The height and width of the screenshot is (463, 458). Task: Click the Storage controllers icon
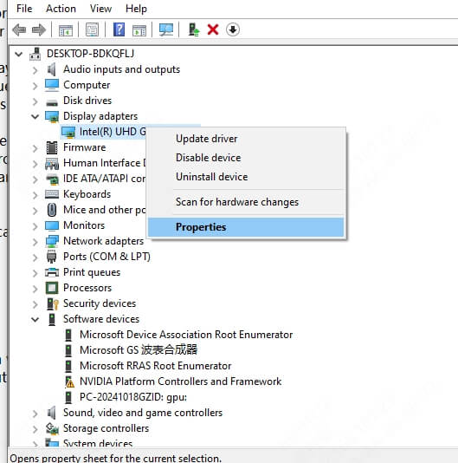click(52, 428)
